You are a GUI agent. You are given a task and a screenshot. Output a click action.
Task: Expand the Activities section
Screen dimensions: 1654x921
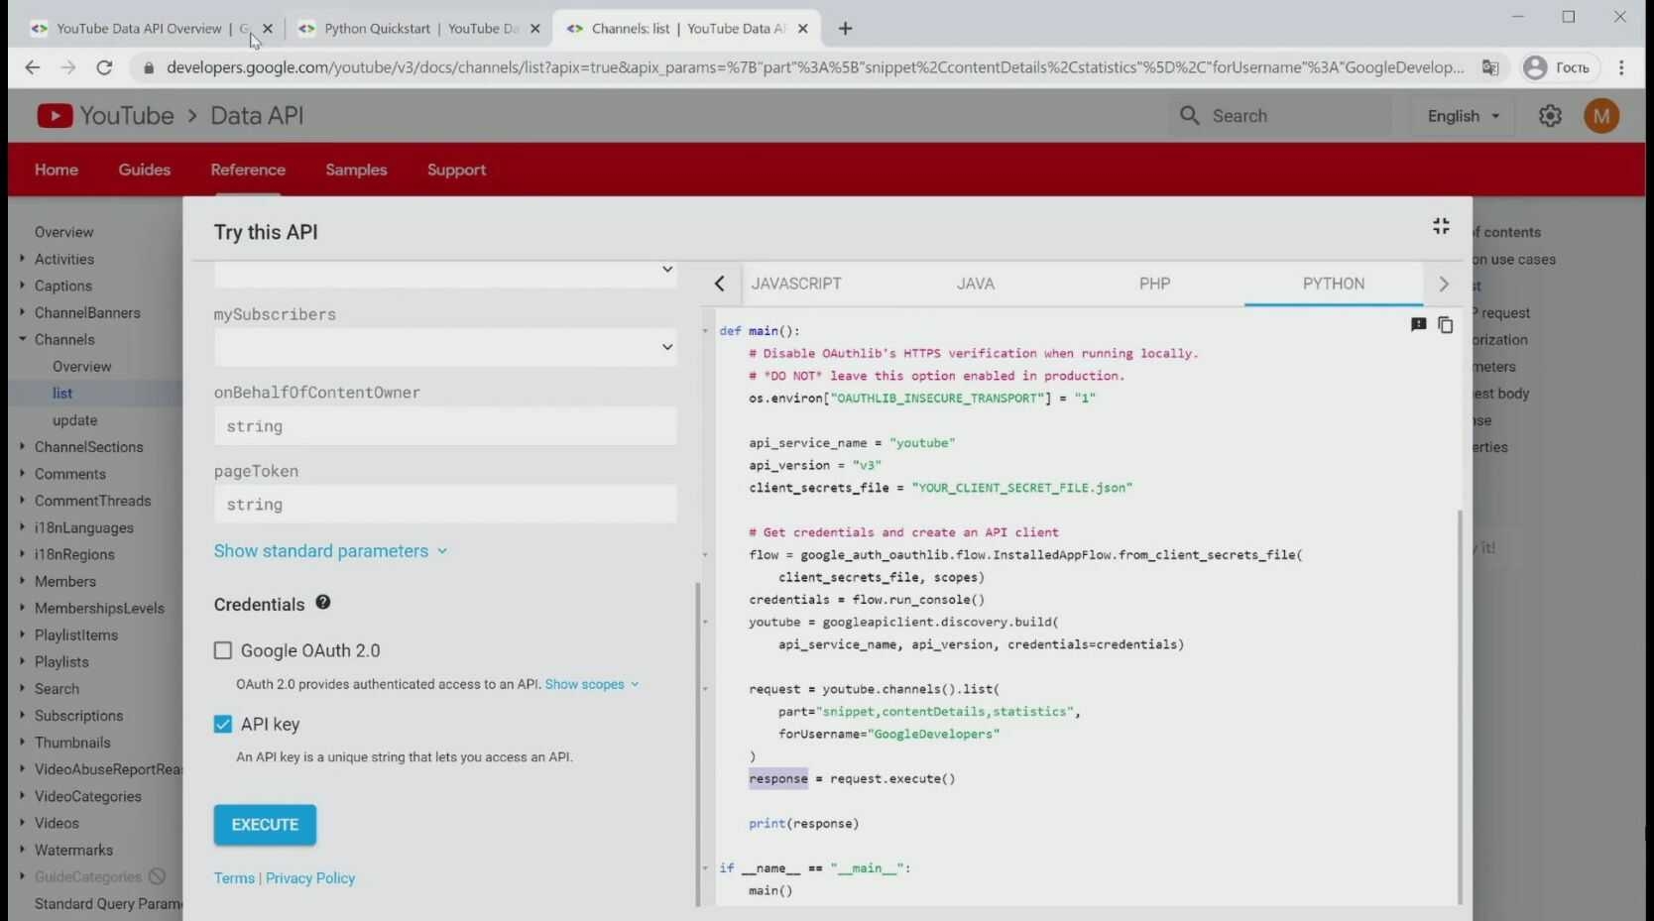click(x=22, y=259)
